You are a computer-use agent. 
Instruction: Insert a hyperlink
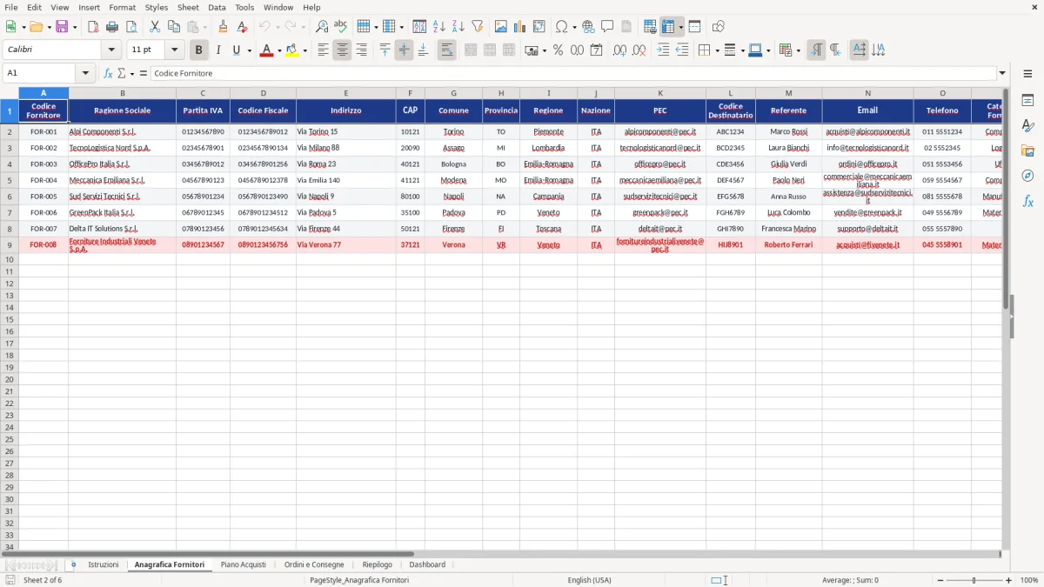588,27
